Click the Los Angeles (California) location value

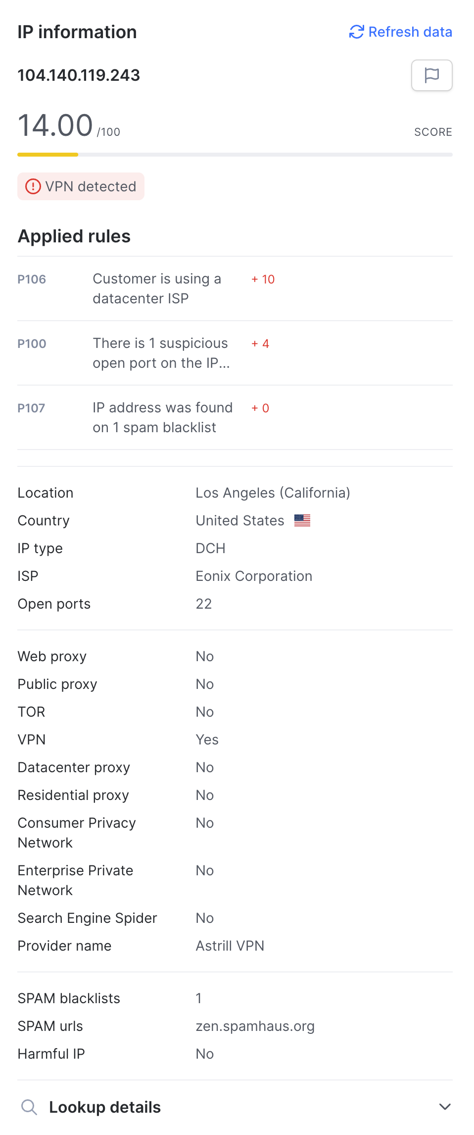click(273, 493)
